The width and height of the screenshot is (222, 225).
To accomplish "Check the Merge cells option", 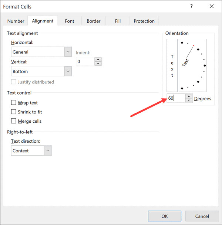I will (14, 121).
